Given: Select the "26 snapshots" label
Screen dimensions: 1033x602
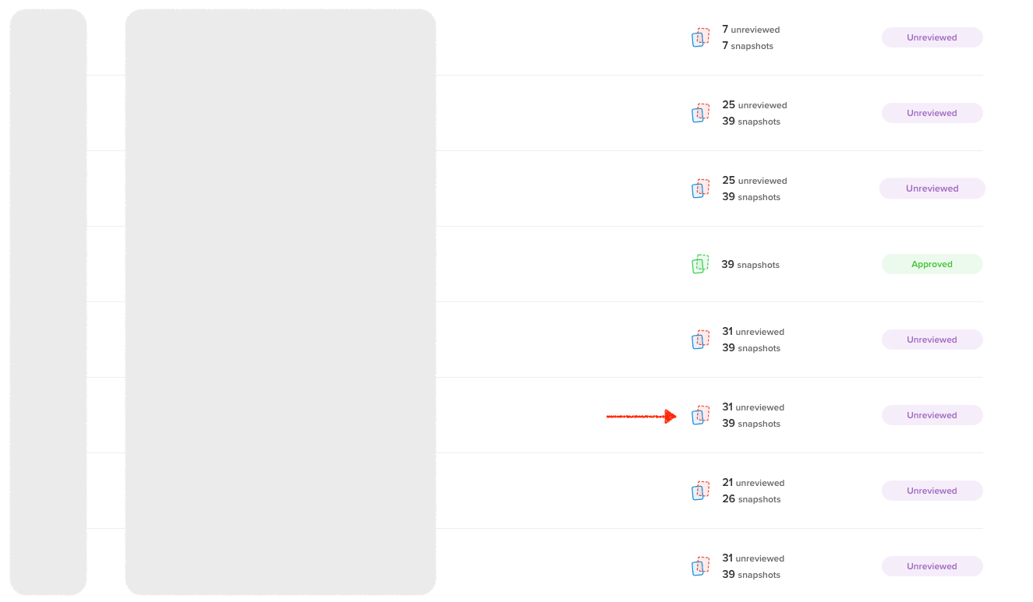Looking at the screenshot, I should pos(751,499).
